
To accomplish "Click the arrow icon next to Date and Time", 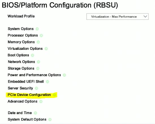I will pos(35,113).
